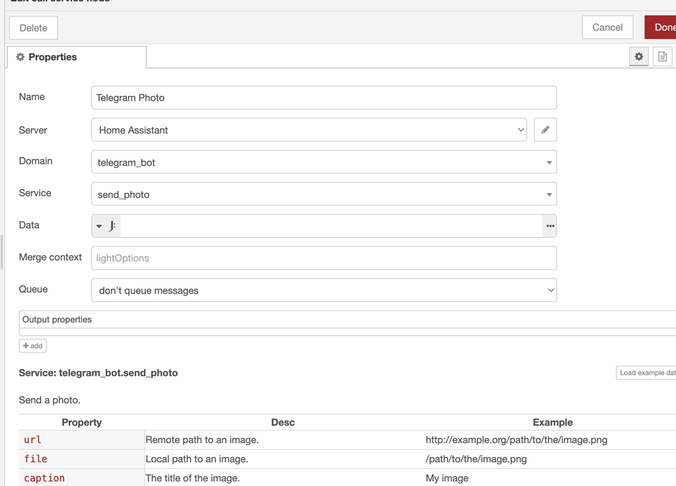The width and height of the screenshot is (676, 486).
Task: Click the Property column header
Action: point(81,422)
